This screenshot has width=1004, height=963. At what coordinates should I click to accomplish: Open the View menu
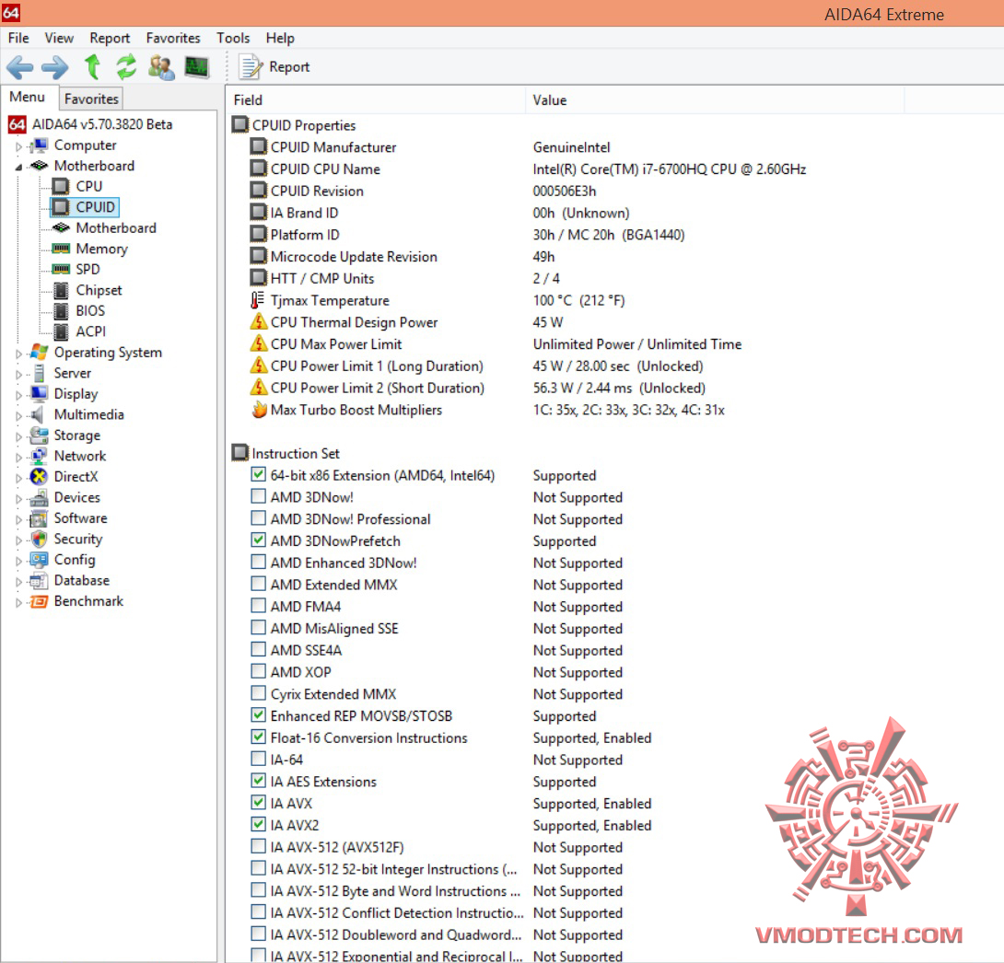pos(59,38)
